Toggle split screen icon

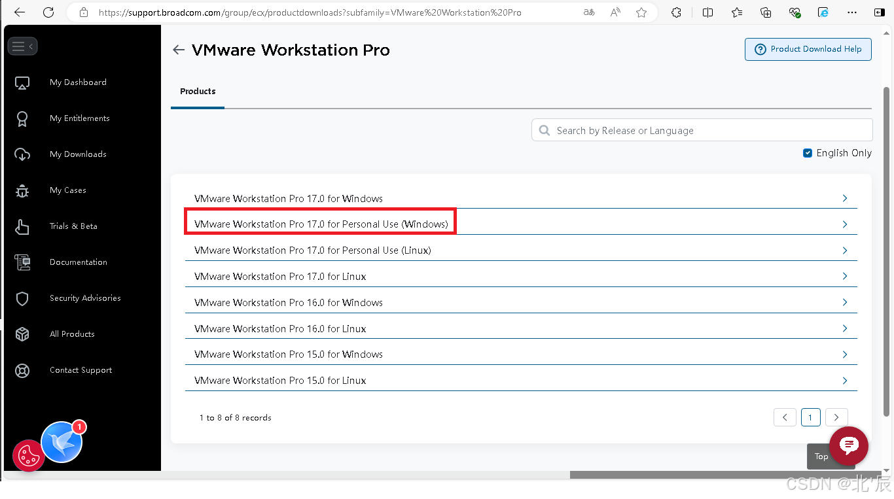(x=707, y=12)
